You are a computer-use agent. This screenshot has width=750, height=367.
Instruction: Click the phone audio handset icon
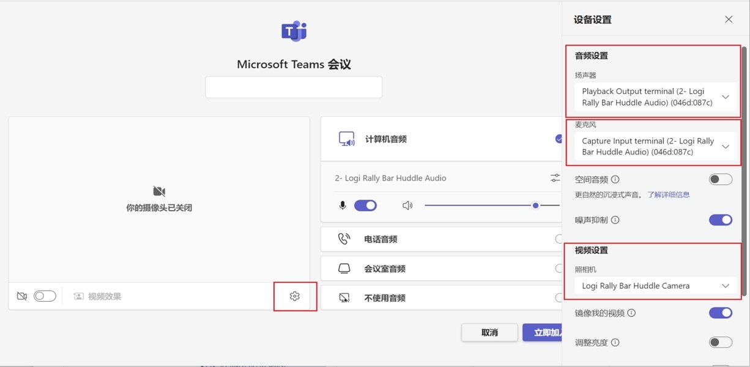click(344, 239)
